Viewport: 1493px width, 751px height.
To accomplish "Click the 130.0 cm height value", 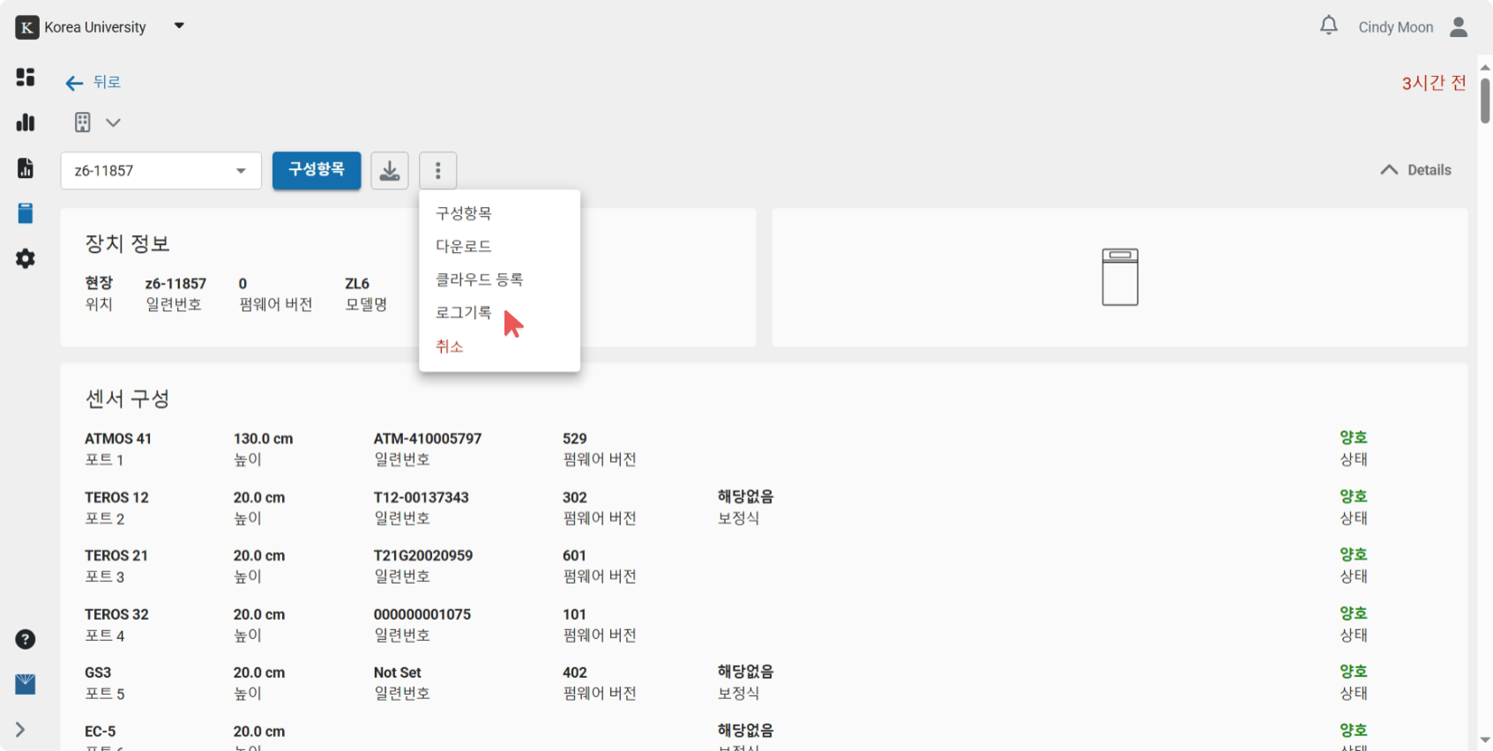I will click(263, 438).
